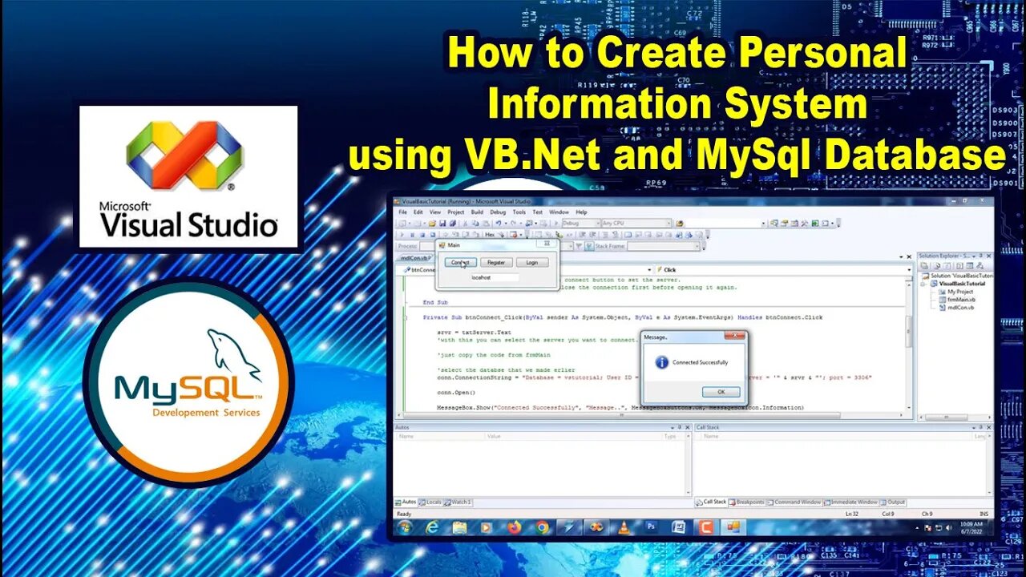
Task: Launch Internet Explorer from the taskbar
Action: pyautogui.click(x=432, y=528)
